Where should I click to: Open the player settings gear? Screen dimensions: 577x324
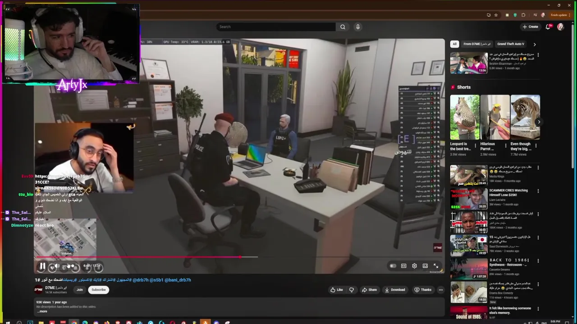pyautogui.click(x=414, y=266)
